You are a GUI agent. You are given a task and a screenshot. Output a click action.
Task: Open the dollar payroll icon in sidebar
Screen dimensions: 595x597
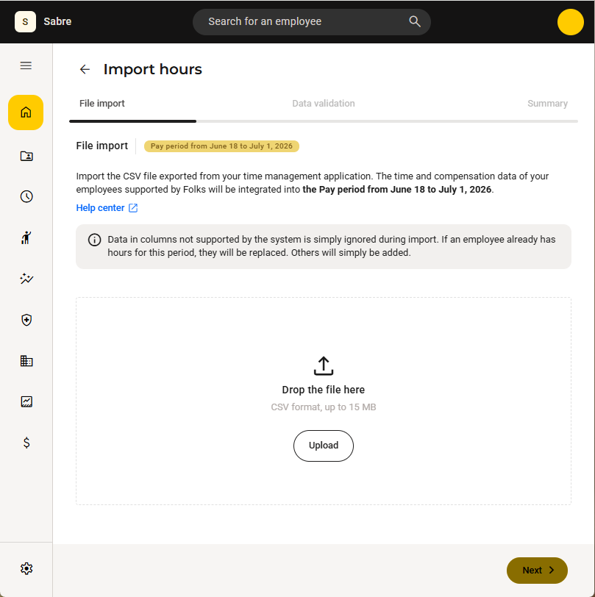coord(26,443)
